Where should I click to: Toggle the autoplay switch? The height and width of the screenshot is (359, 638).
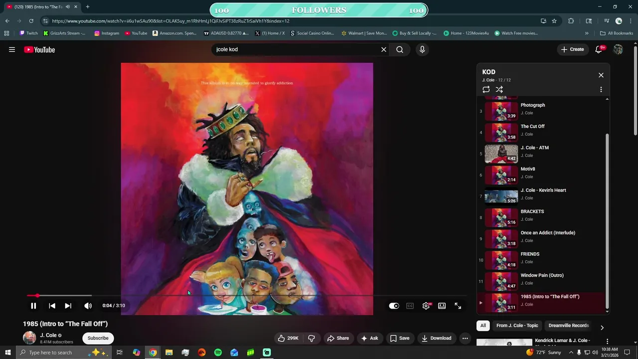click(x=394, y=306)
